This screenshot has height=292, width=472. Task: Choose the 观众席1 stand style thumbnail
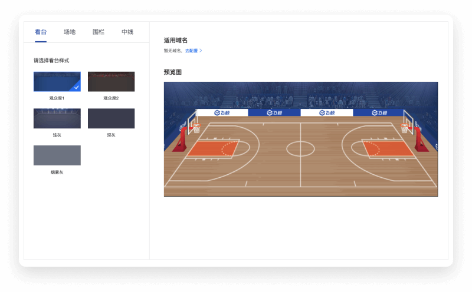tap(57, 81)
